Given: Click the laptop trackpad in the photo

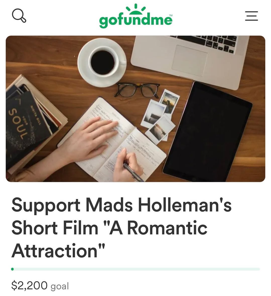Looking at the screenshot, I should [x=190, y=61].
